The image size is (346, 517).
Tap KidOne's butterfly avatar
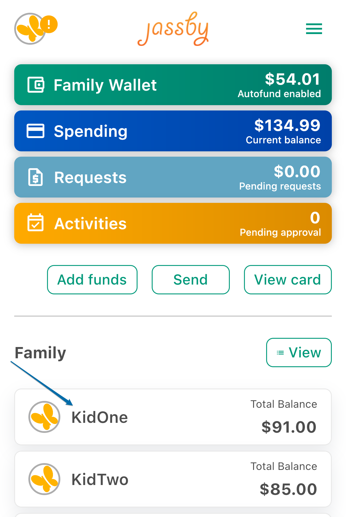44,417
